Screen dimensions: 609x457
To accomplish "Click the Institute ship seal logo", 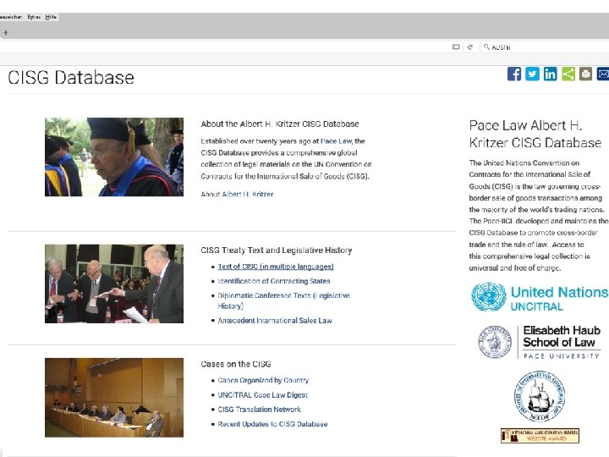I will [540, 396].
